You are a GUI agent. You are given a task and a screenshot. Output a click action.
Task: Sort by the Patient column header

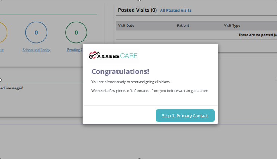pyautogui.click(x=183, y=26)
